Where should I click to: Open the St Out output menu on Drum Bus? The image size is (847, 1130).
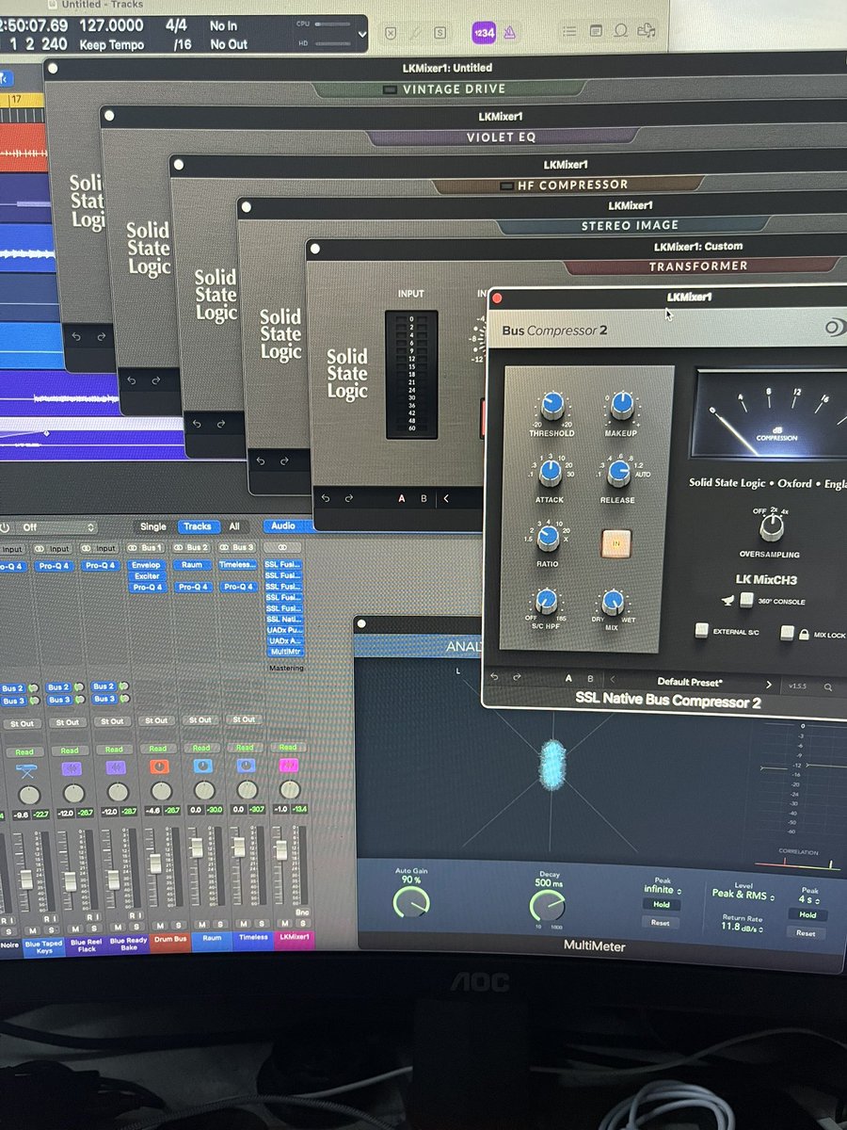(x=156, y=721)
